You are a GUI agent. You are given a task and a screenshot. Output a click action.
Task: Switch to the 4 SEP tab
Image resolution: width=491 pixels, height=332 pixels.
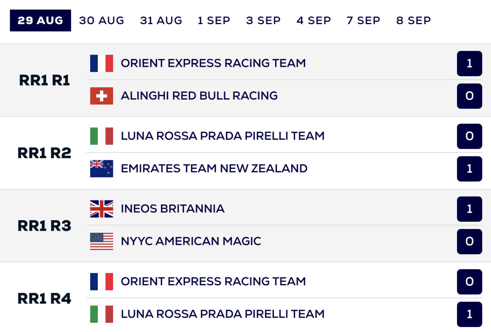pyautogui.click(x=314, y=20)
